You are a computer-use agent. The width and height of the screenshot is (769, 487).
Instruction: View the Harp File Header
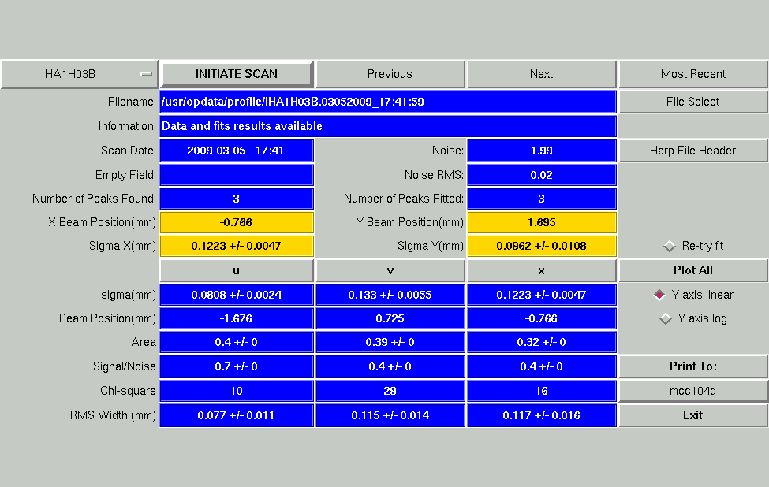pos(693,151)
